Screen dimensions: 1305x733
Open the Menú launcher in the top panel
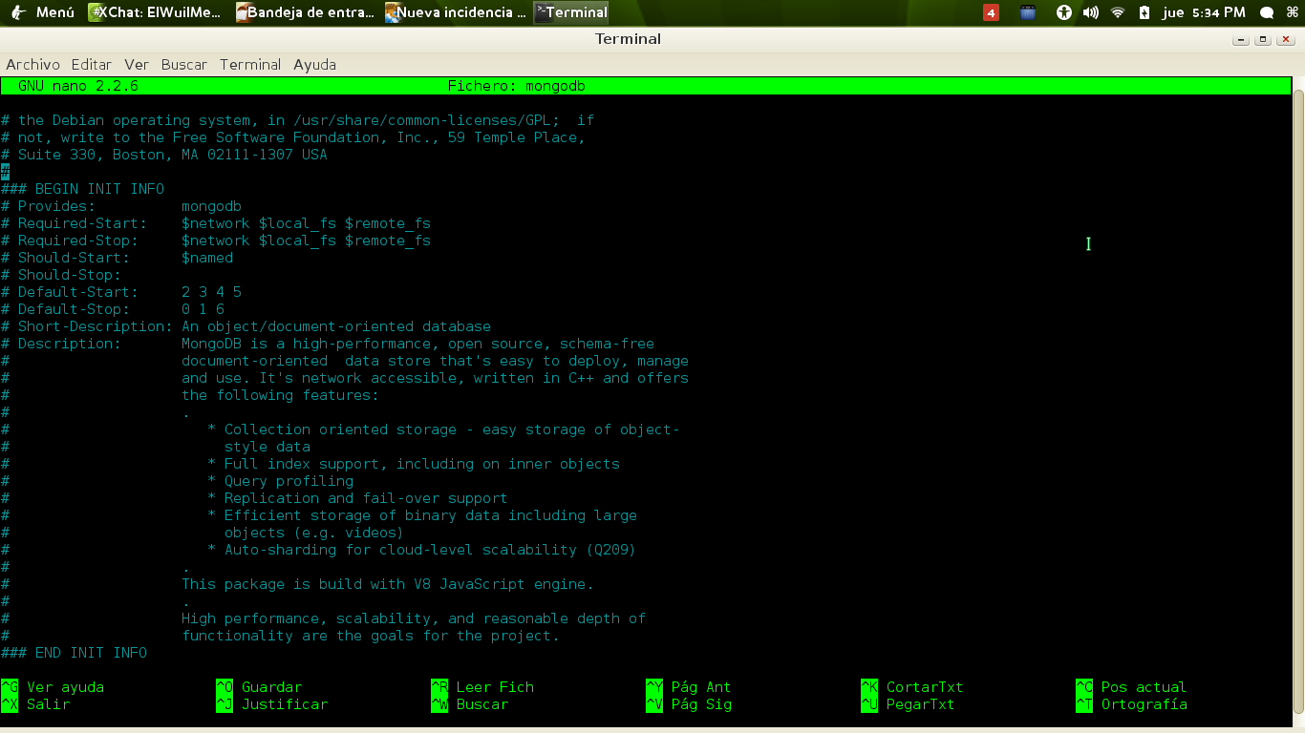[41, 12]
